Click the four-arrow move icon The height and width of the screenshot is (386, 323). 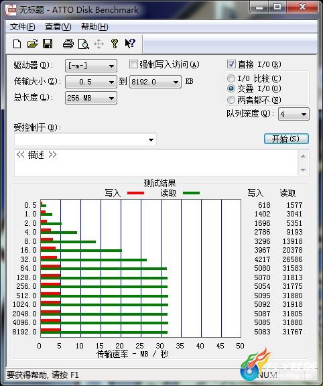pyautogui.click(x=99, y=44)
